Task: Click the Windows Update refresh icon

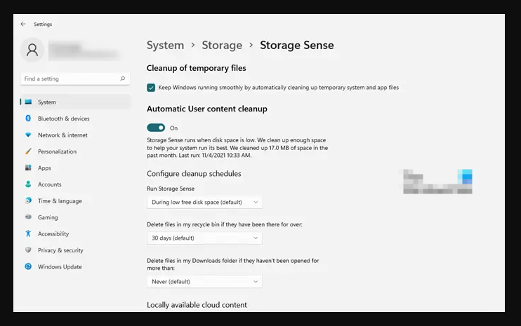Action: (x=28, y=266)
